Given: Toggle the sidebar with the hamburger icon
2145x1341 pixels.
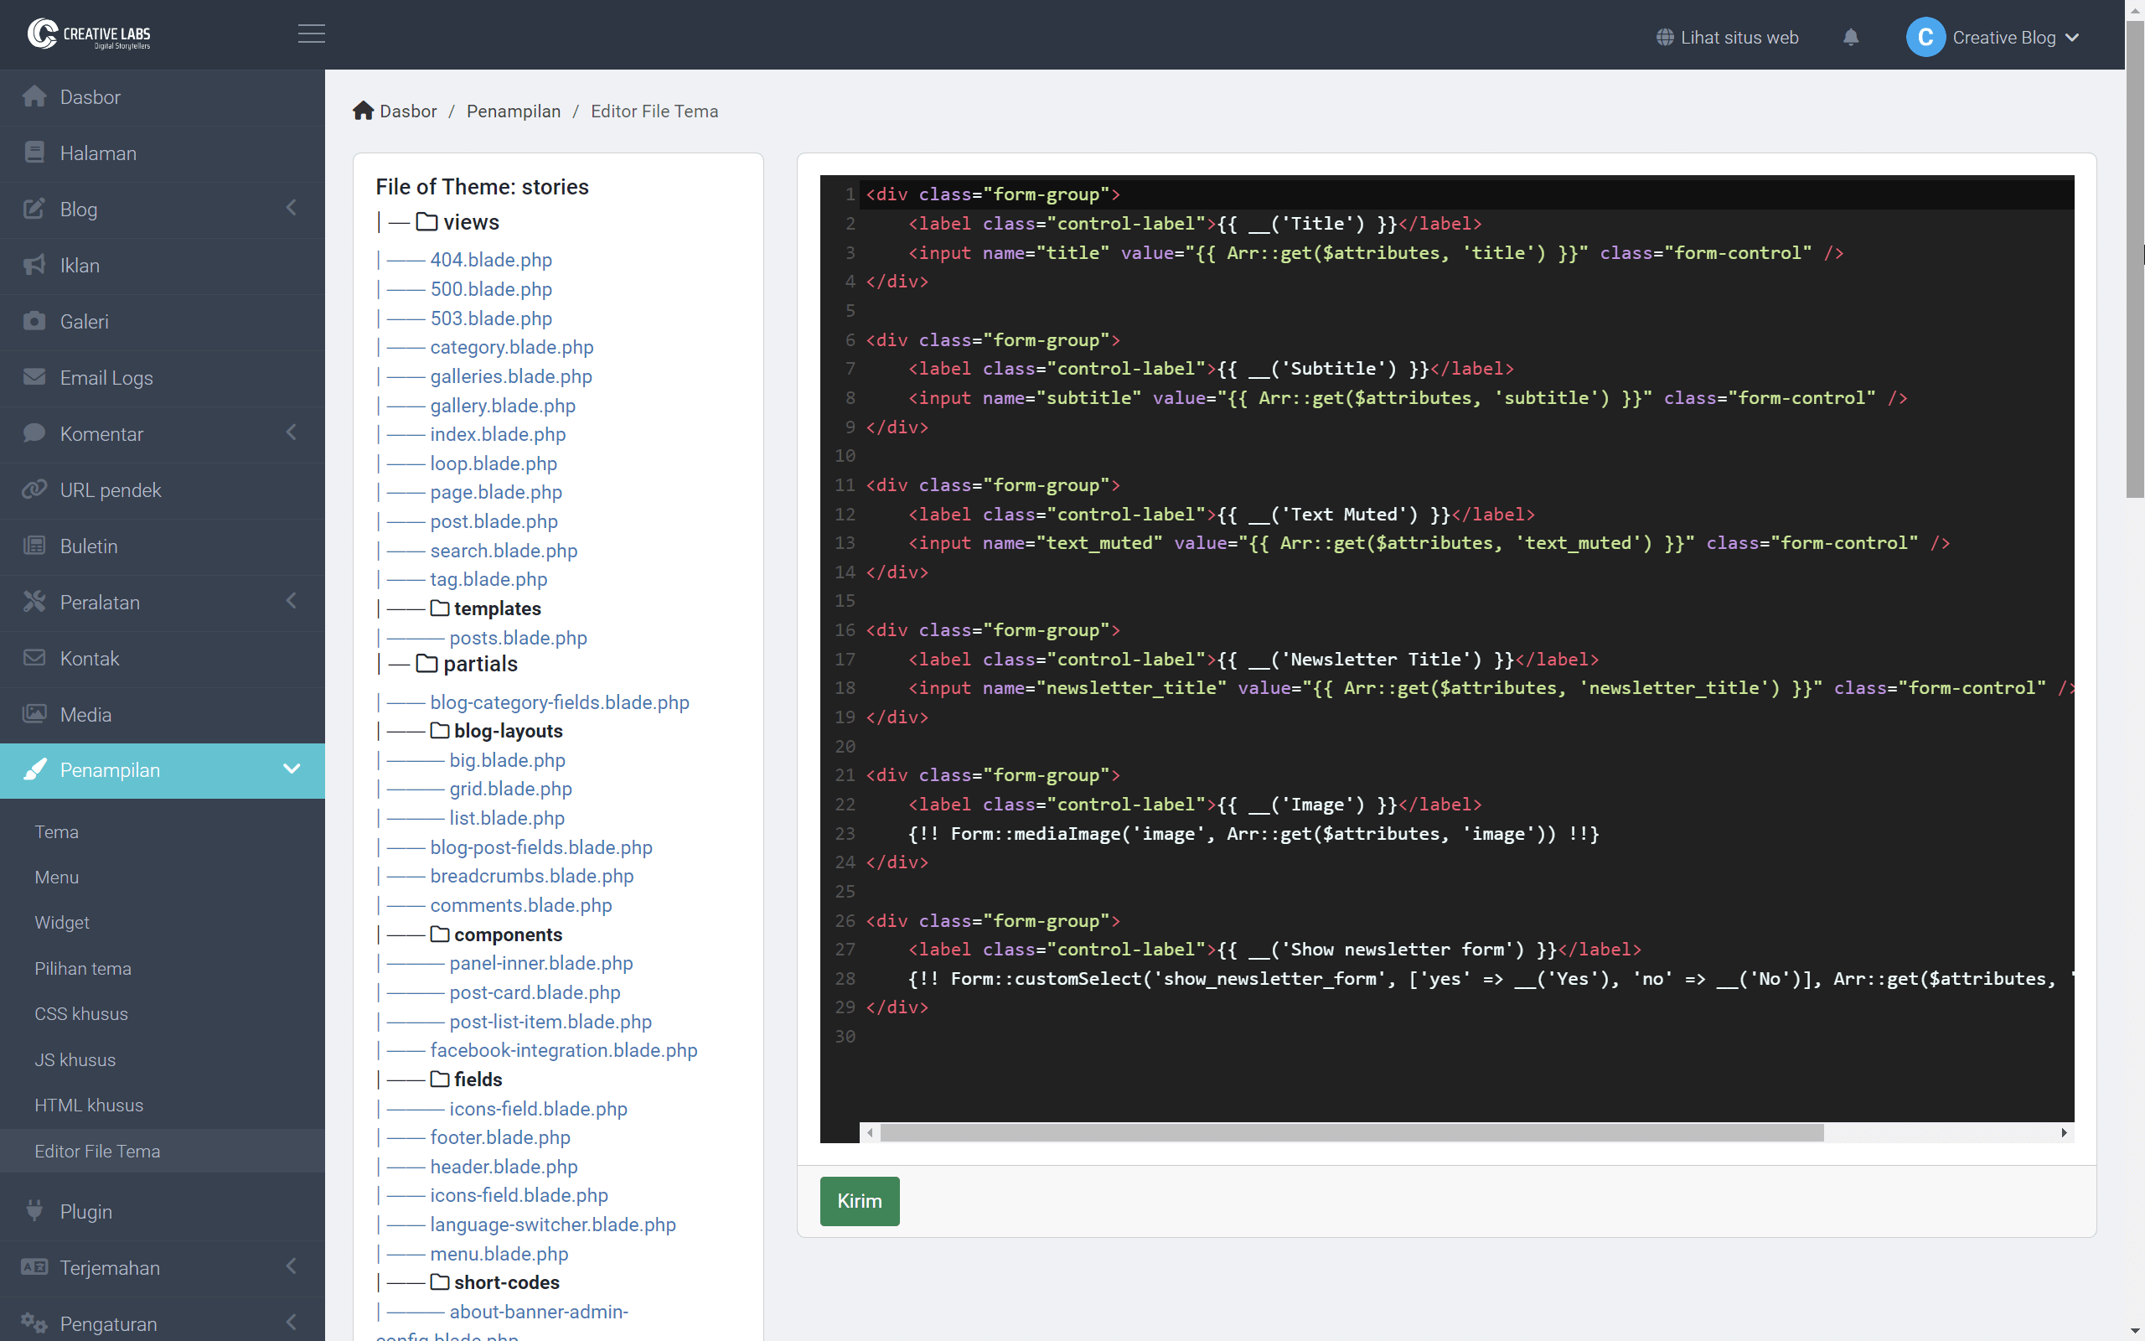Looking at the screenshot, I should coord(310,34).
